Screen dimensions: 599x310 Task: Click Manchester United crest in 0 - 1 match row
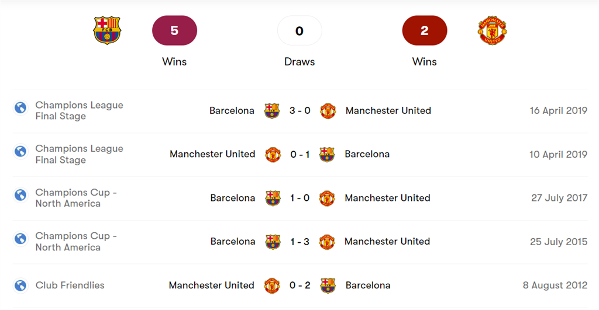pyautogui.click(x=273, y=155)
